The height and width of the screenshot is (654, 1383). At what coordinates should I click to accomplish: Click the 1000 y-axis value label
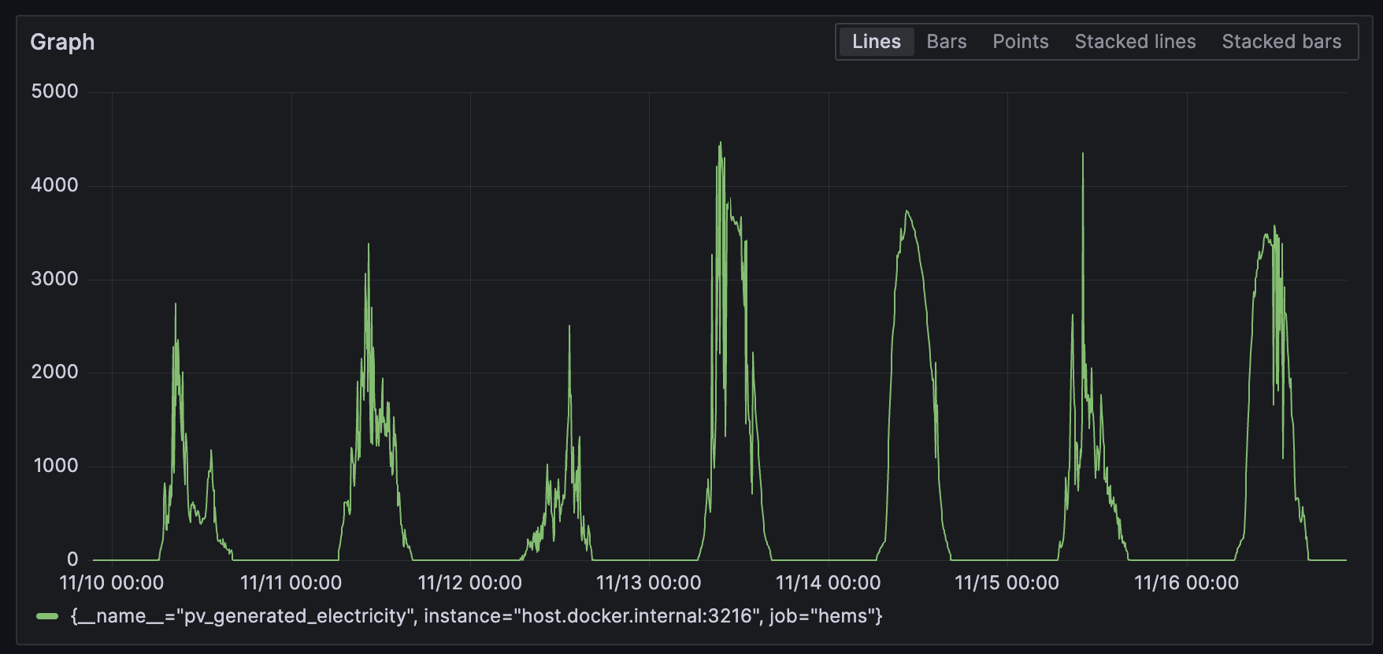55,466
